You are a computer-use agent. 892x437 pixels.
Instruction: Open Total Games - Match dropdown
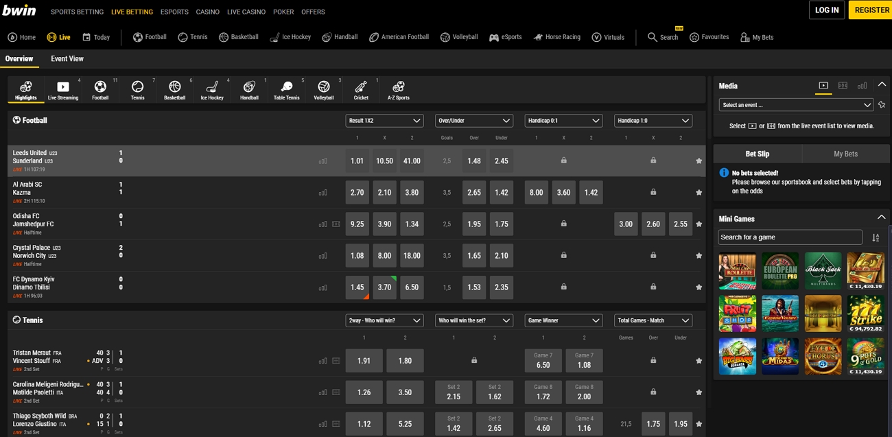tap(653, 320)
